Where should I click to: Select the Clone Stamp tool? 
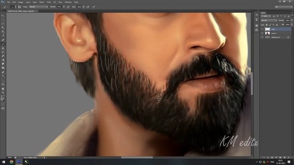point(3,48)
